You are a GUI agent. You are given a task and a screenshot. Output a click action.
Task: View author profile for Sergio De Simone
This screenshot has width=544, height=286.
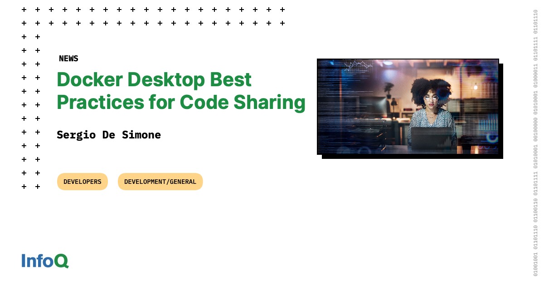point(109,135)
